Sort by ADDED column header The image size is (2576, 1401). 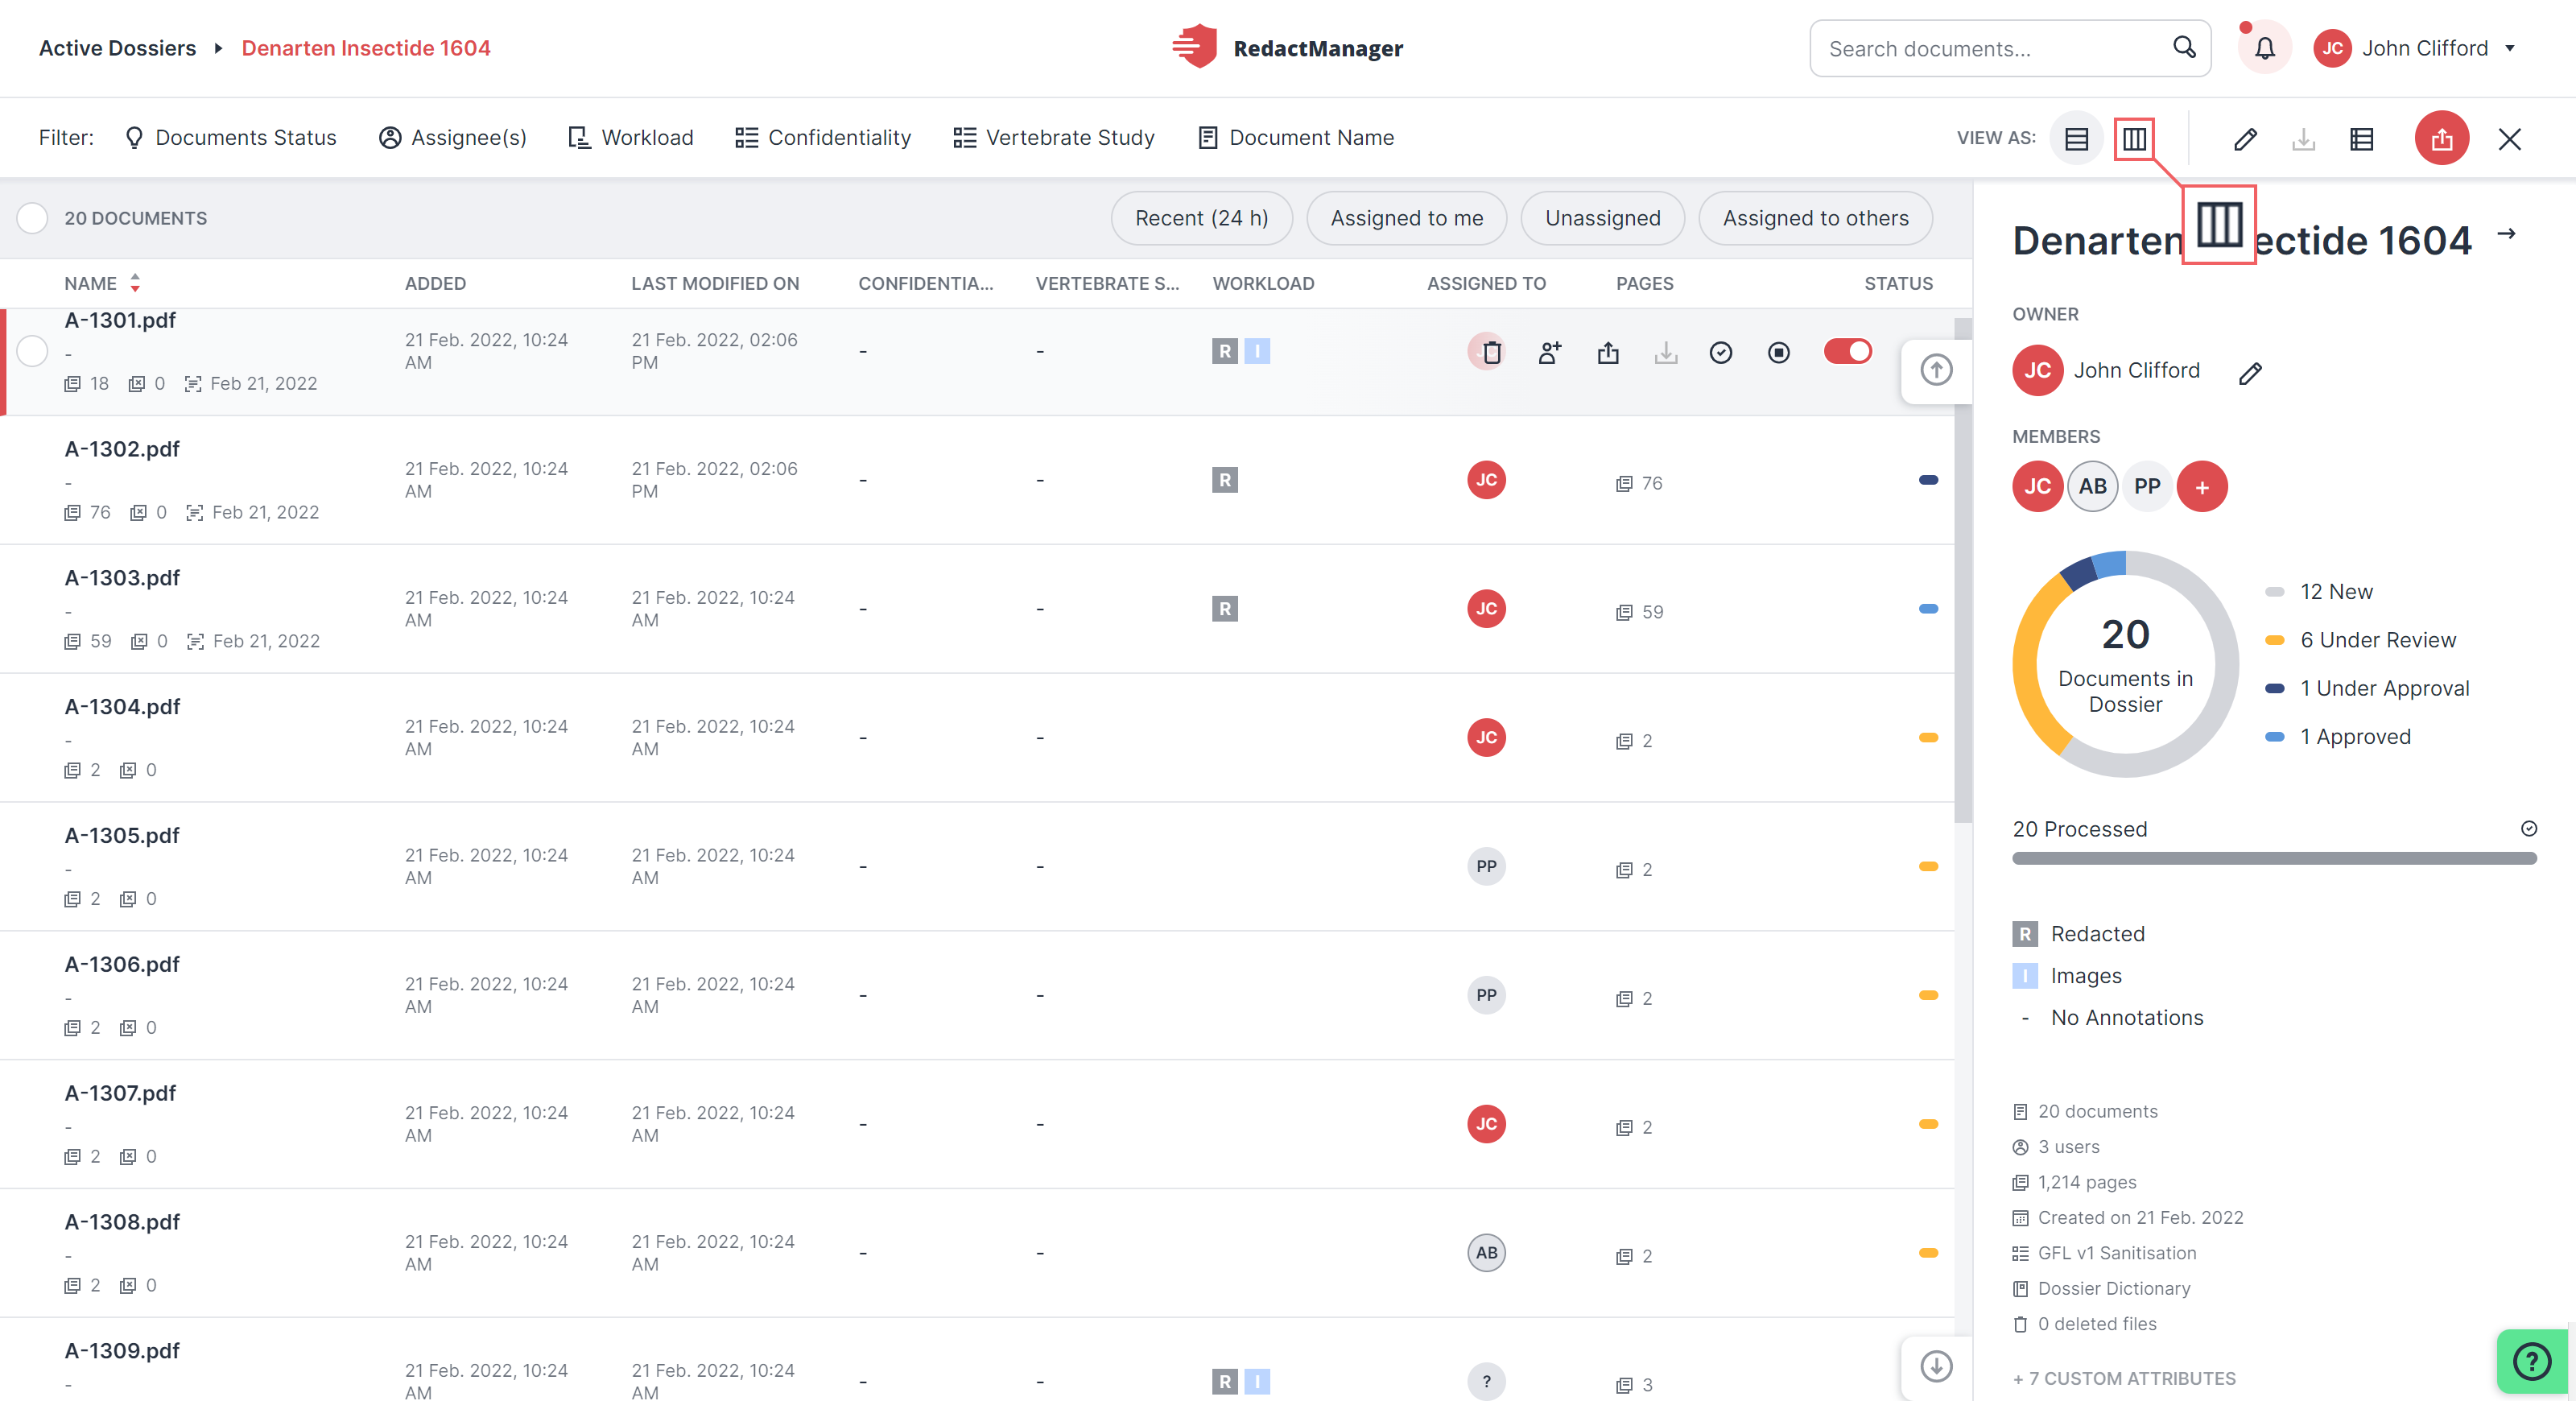(x=435, y=284)
